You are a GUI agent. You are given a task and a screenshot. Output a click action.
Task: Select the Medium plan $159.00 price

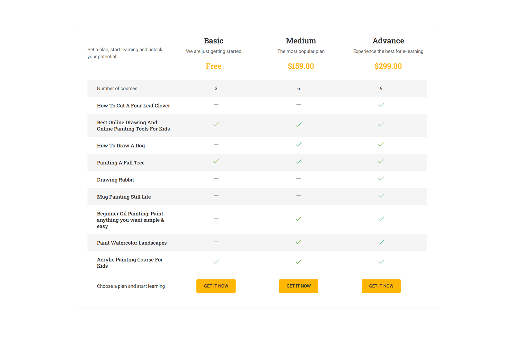tap(301, 66)
